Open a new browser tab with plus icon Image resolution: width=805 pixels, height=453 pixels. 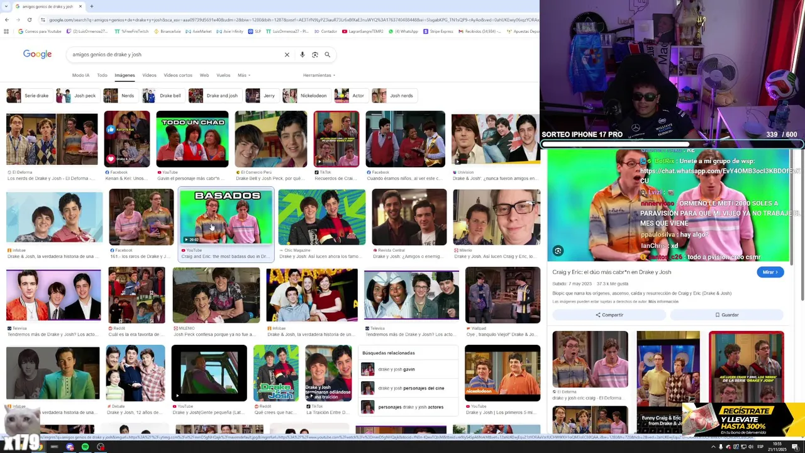click(91, 6)
